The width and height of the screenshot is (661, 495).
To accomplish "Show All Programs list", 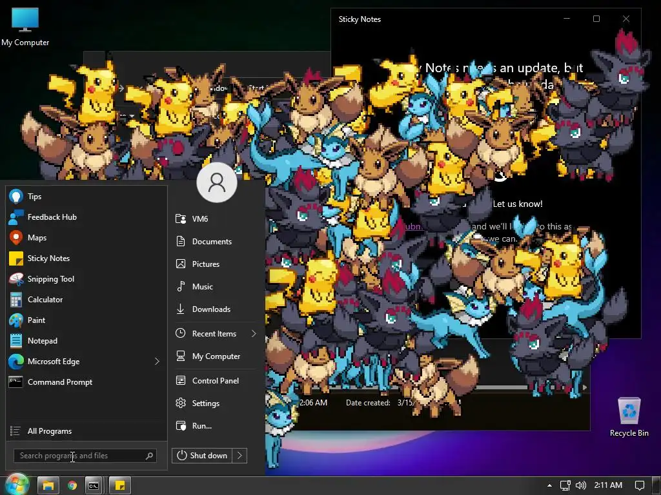I will [86, 431].
